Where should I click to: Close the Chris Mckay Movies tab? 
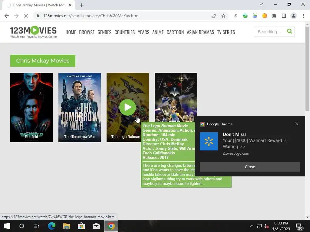tap(70, 5)
